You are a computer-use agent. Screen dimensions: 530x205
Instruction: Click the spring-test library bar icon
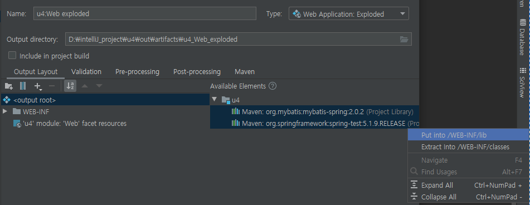pyautogui.click(x=236, y=123)
